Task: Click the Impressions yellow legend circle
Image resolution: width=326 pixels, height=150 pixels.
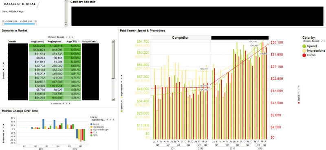Action: pos(304,51)
